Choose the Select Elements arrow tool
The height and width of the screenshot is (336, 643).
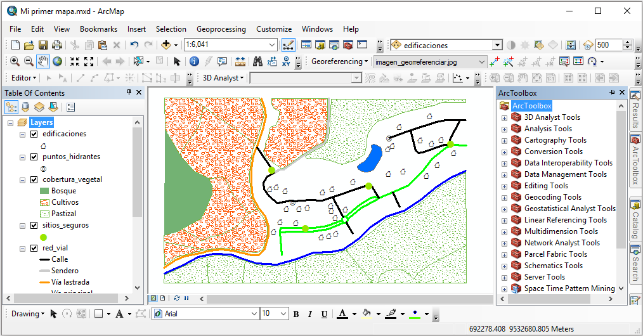pyautogui.click(x=177, y=61)
